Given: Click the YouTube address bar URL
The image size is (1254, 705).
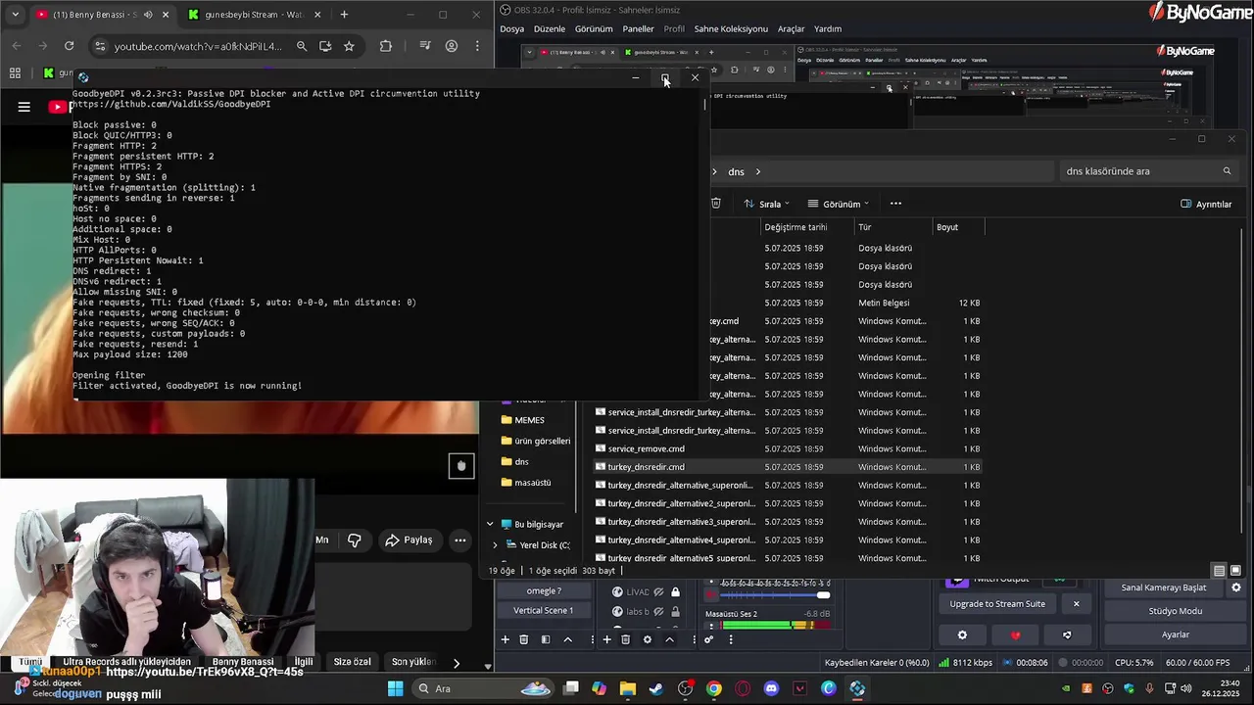Looking at the screenshot, I should click(198, 46).
